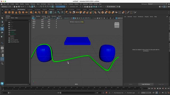This screenshot has width=170, height=95.
Task: Click the polygon Type text shelf icon
Action: [43, 12]
